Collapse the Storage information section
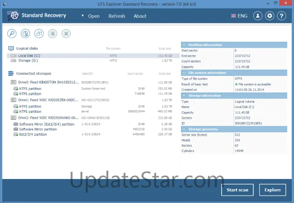 (x=184, y=95)
